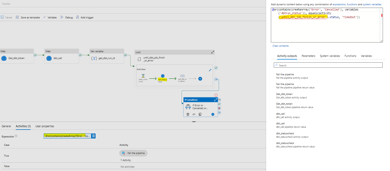Insert Fail the pipeline pipeline return value
The image size is (390, 171).
click(295, 86)
